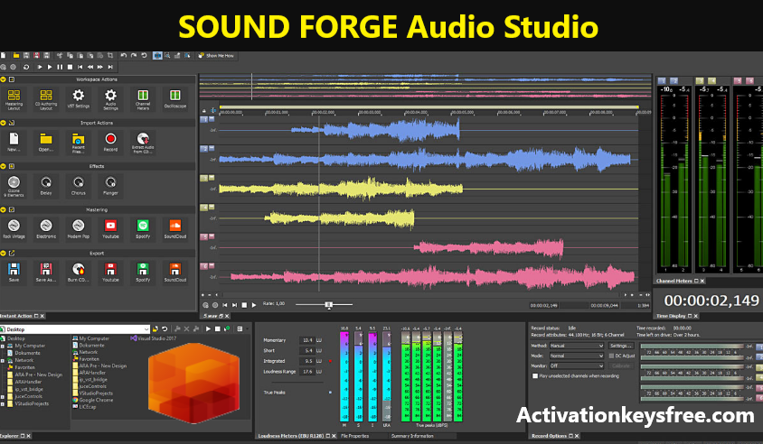The width and height of the screenshot is (763, 444).
Task: Open the Mastering Layout workspace action
Action: point(14,99)
